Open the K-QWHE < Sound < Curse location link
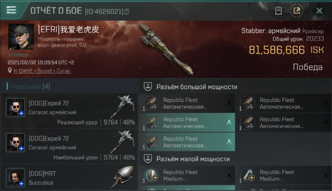This screenshot has height=191, width=332. pos(42,71)
